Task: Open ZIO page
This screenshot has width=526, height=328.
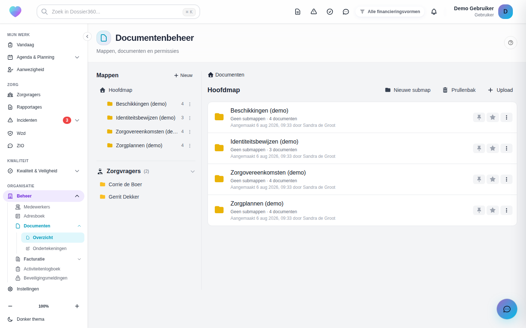Action: 44,146
